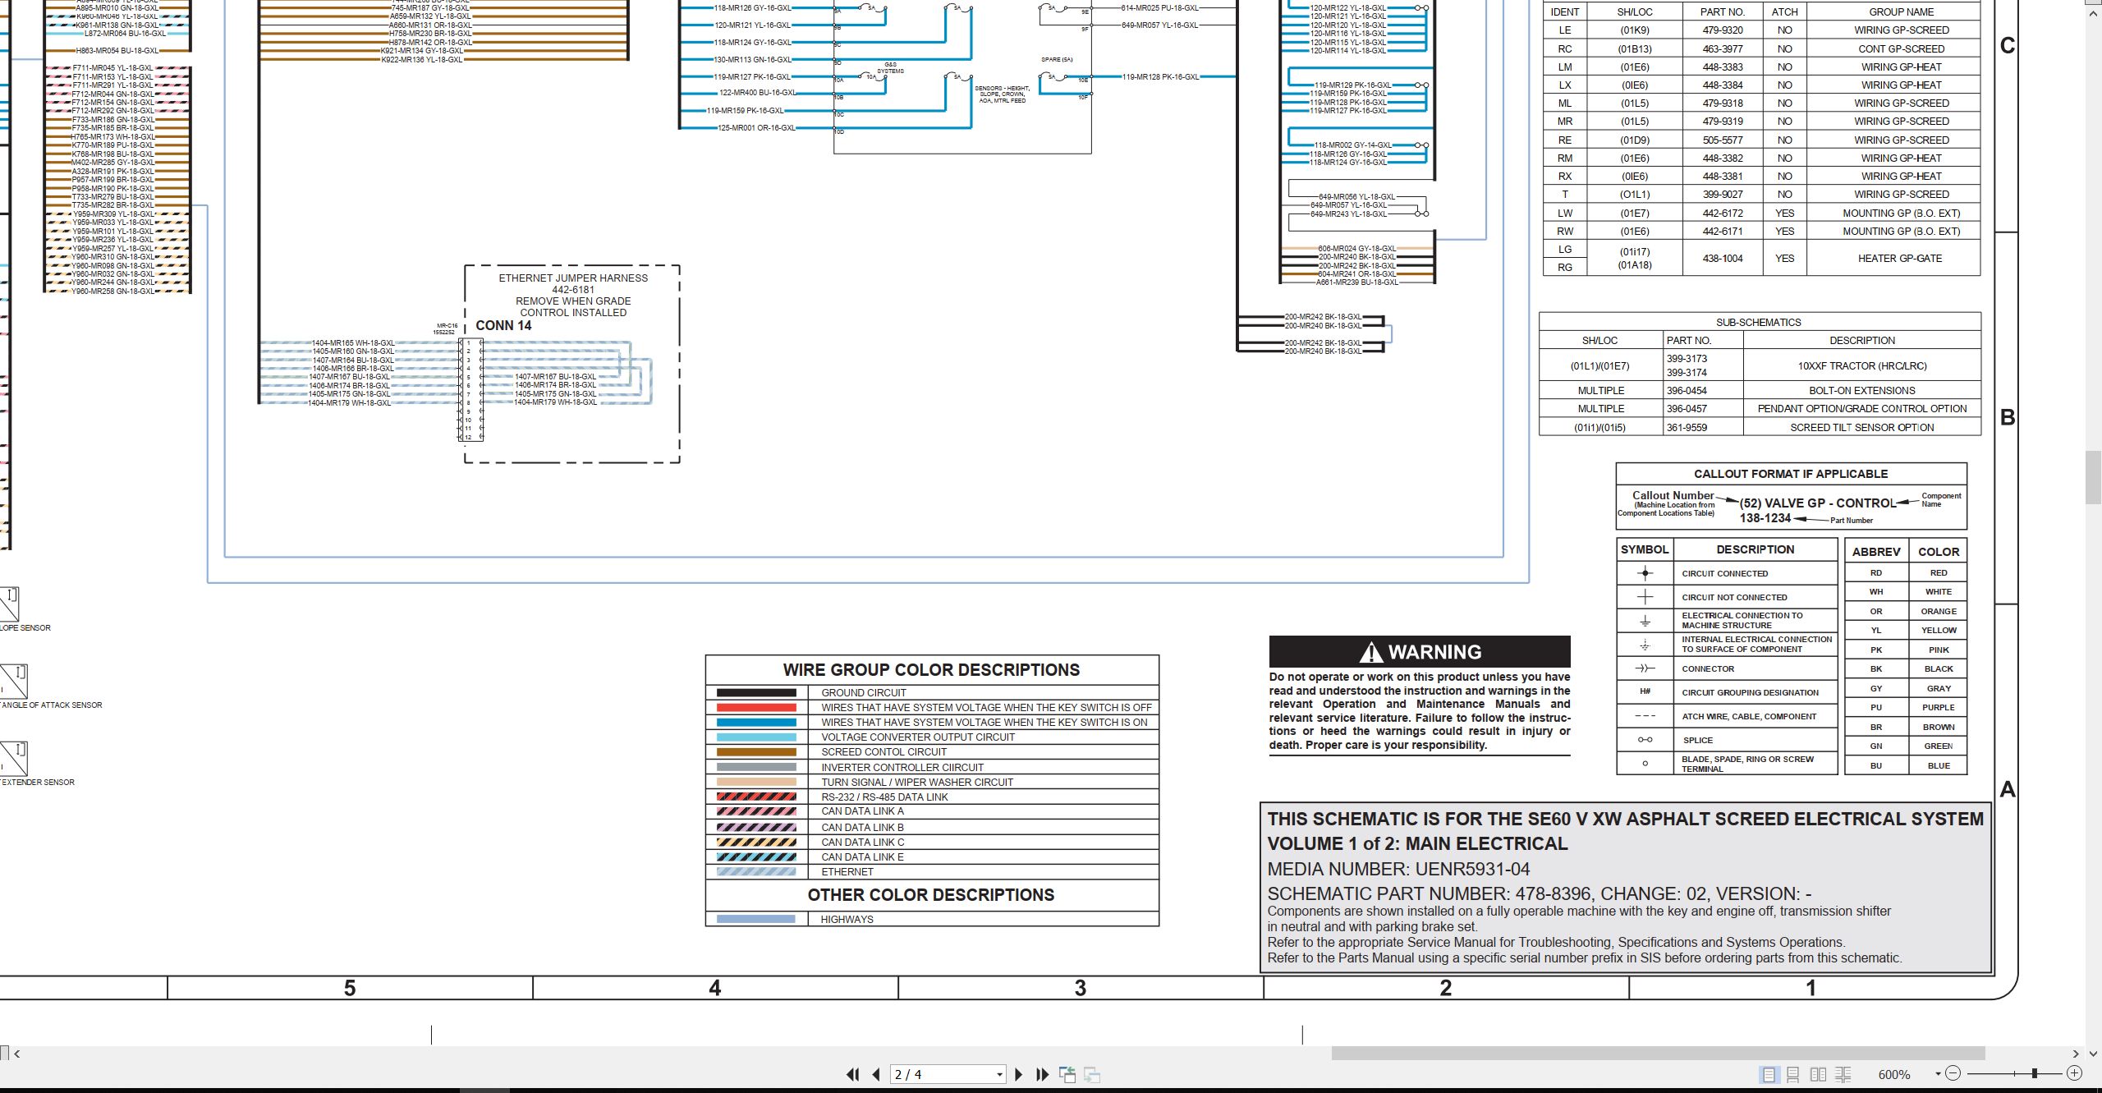Click the CIRCUIT CONNECTED symbol row
This screenshot has height=1093, width=2102.
(x=1727, y=573)
